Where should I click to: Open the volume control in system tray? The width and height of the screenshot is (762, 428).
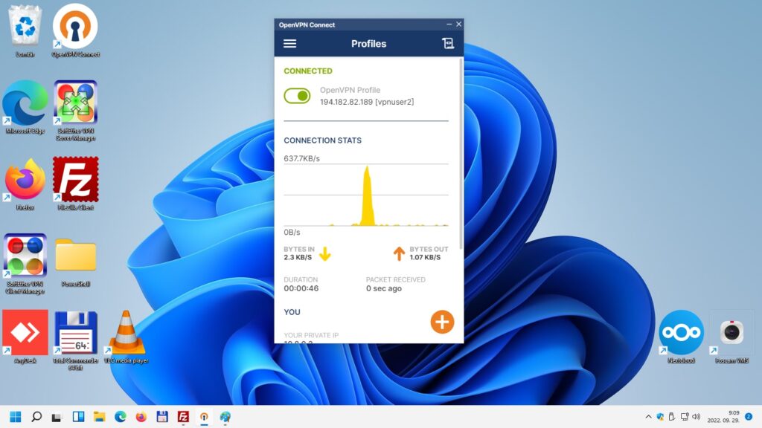(697, 417)
